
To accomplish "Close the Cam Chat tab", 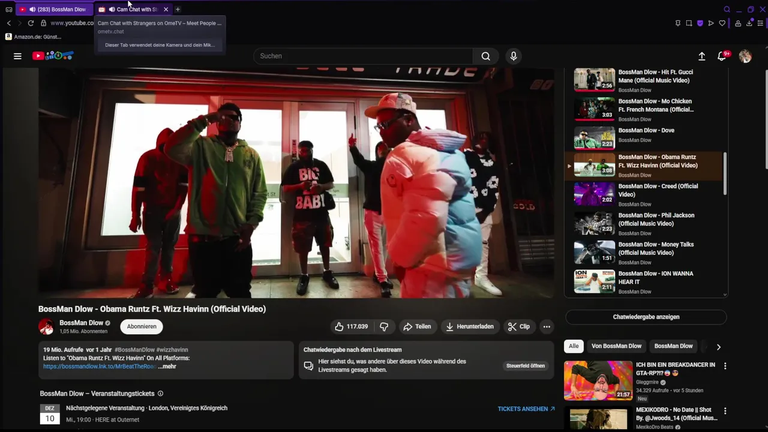I will pyautogui.click(x=166, y=9).
